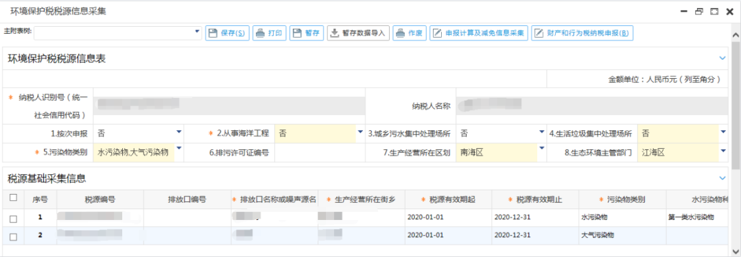Maximize the 环境保护税税源信息采集 window
741x257 pixels.
pos(714,12)
